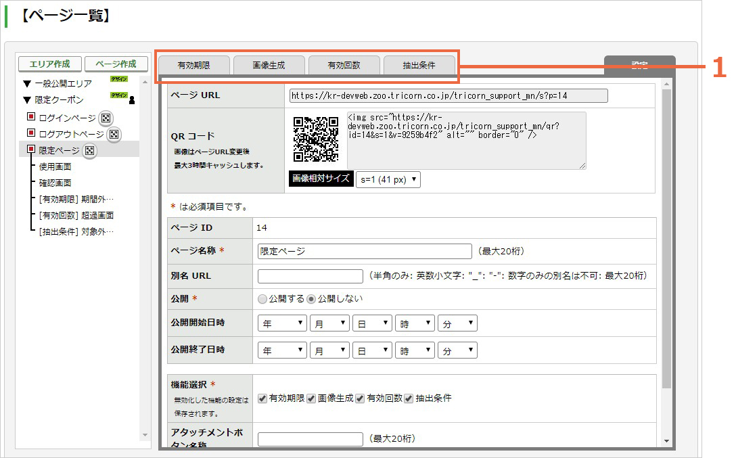Click QR icon next to ログインページ

click(x=106, y=118)
